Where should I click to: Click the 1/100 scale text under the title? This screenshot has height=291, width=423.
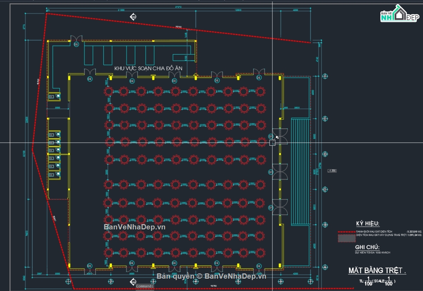pyautogui.click(x=377, y=281)
